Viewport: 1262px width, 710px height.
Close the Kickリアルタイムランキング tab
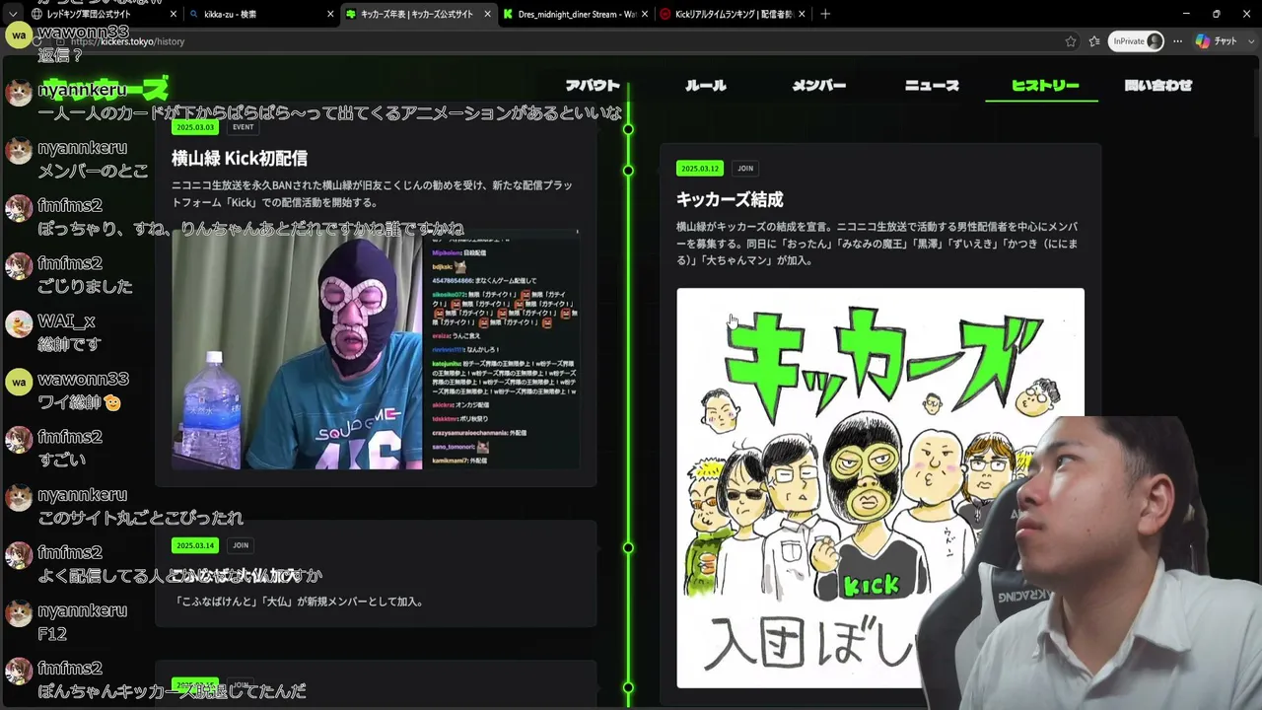coord(801,14)
